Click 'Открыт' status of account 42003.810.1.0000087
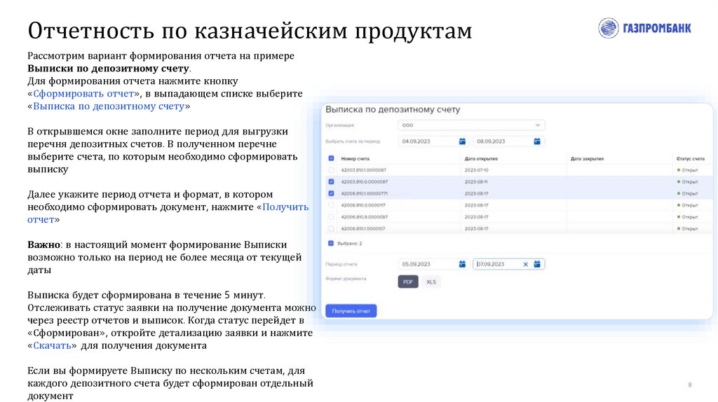The width and height of the screenshot is (718, 402). [x=687, y=170]
